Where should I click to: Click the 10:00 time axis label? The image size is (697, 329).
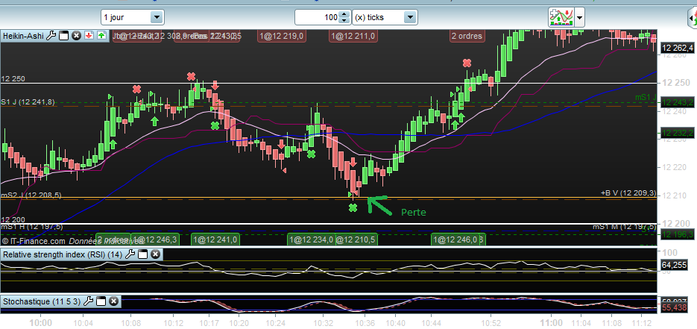[42, 323]
